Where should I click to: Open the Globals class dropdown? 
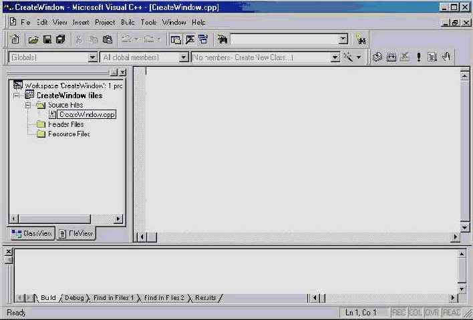click(x=93, y=58)
